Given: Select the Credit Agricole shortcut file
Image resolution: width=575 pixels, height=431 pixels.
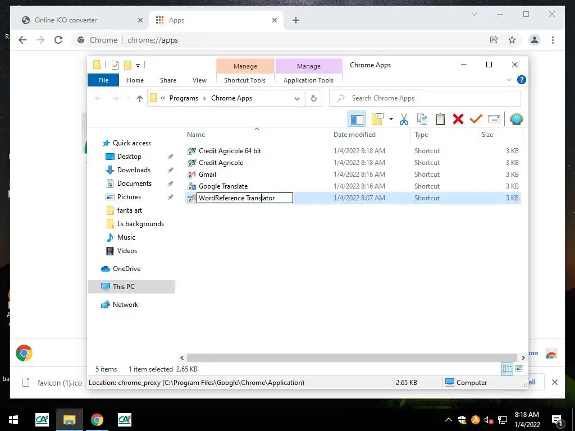Looking at the screenshot, I should click(221, 163).
